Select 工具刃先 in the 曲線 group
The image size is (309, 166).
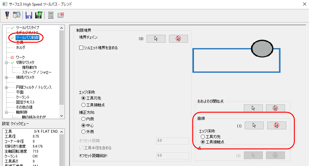(203, 136)
